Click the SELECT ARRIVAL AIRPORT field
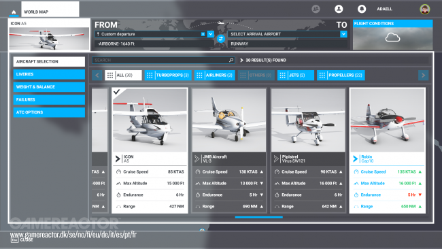 284,34
